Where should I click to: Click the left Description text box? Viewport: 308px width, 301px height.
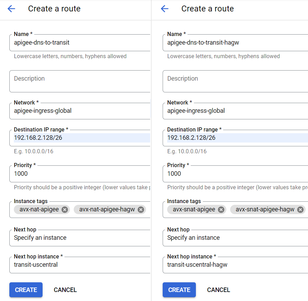pos(80,82)
